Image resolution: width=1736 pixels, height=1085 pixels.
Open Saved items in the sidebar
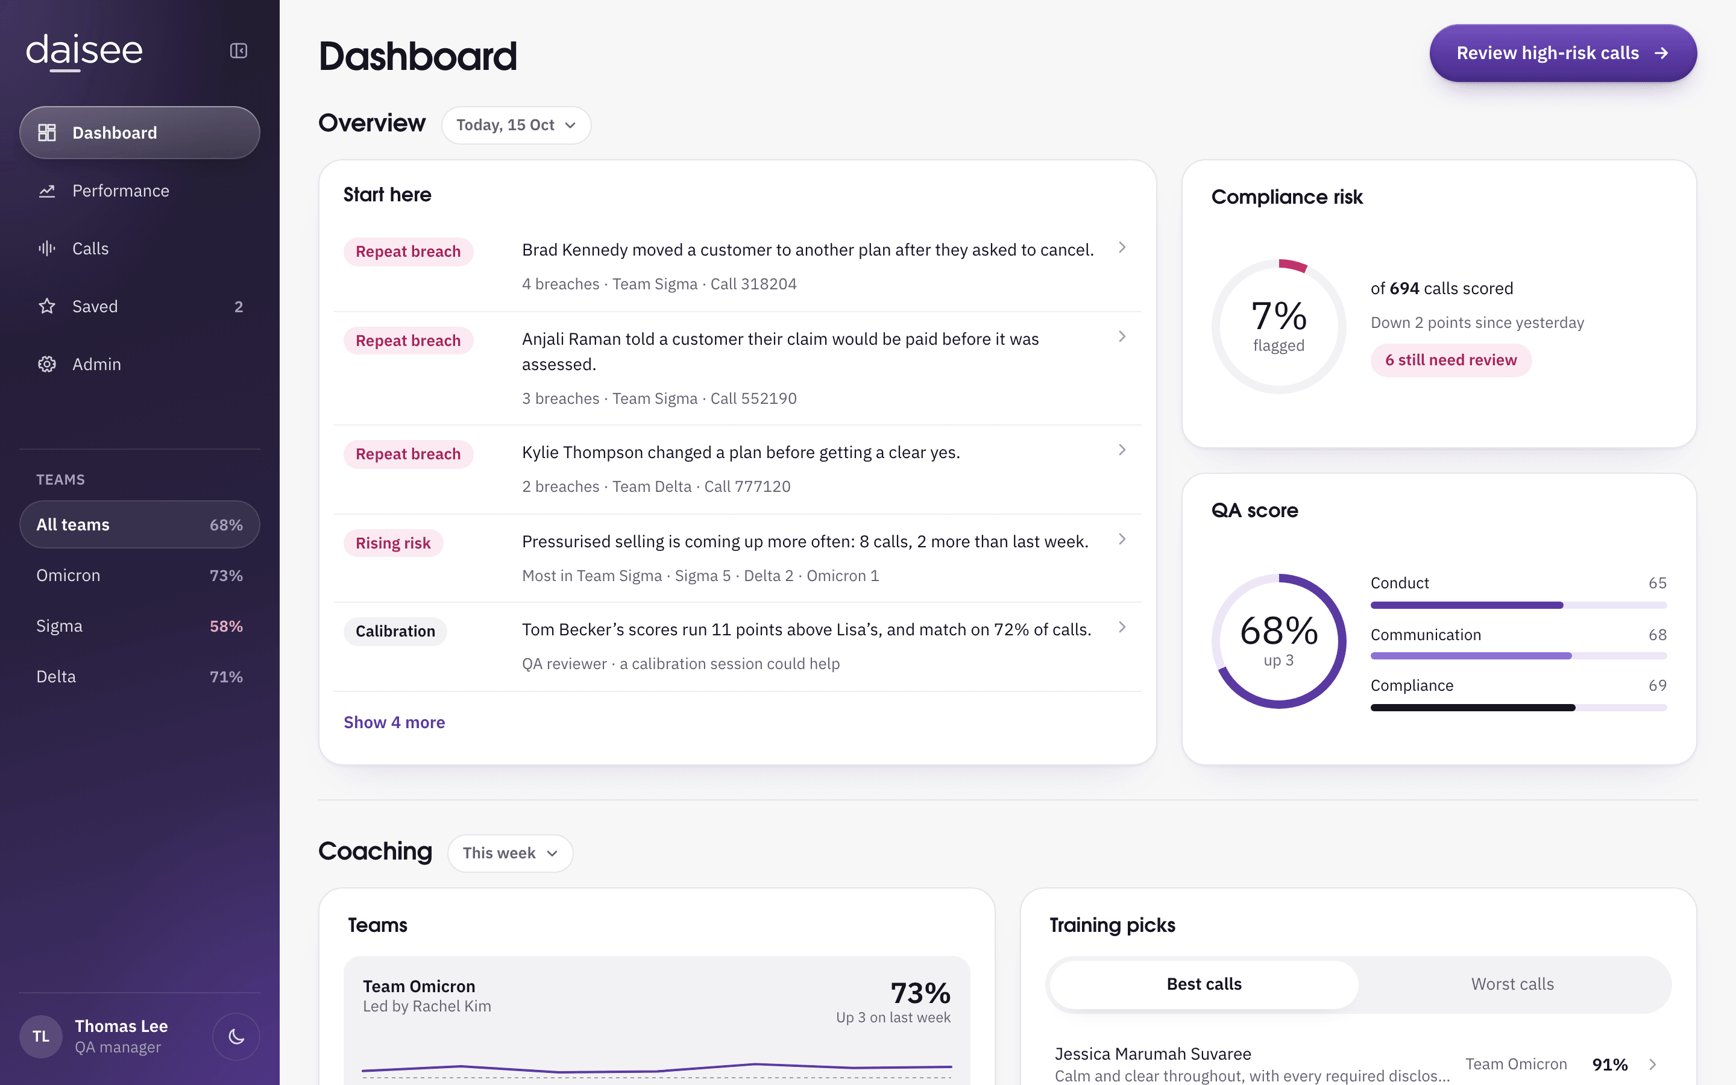pyautogui.click(x=140, y=306)
